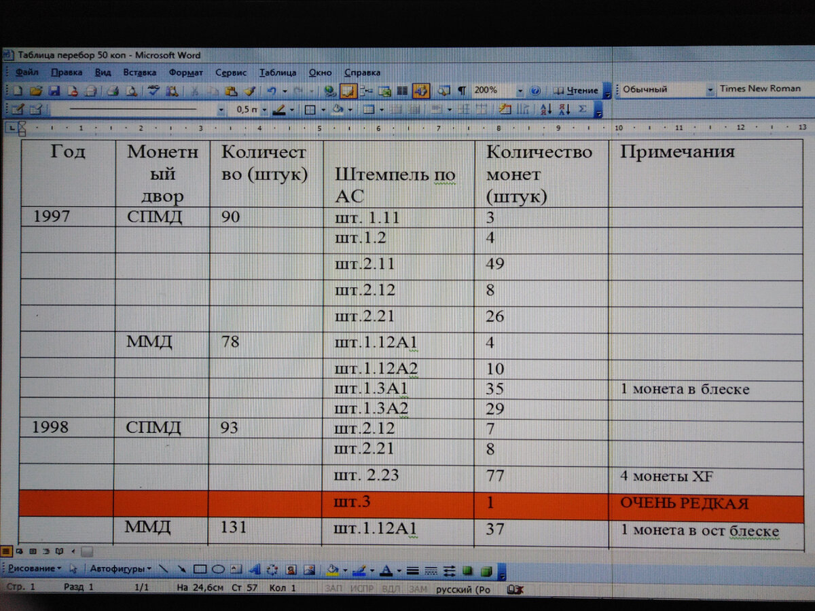Insert WordArt with blue A icon
Viewport: 815px width, 611px height.
pos(255,569)
